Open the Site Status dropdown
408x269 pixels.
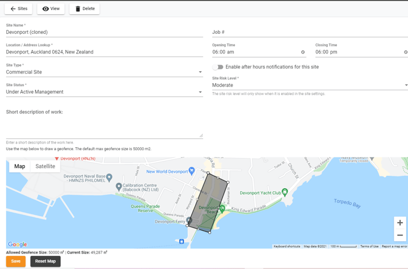[104, 92]
